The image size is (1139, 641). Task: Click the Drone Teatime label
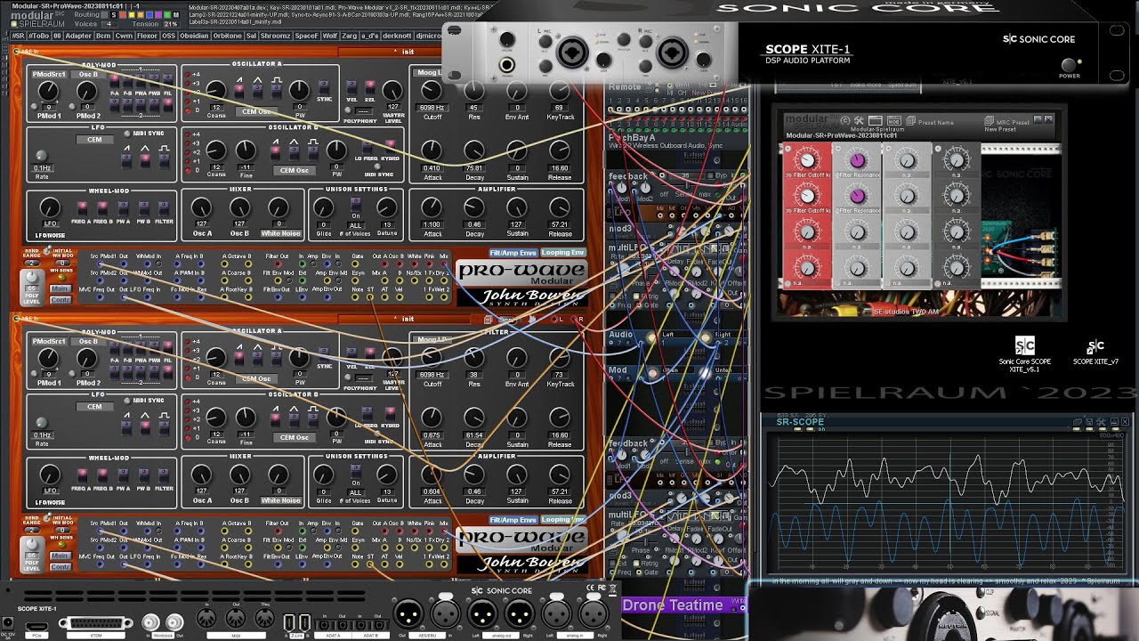(x=673, y=605)
